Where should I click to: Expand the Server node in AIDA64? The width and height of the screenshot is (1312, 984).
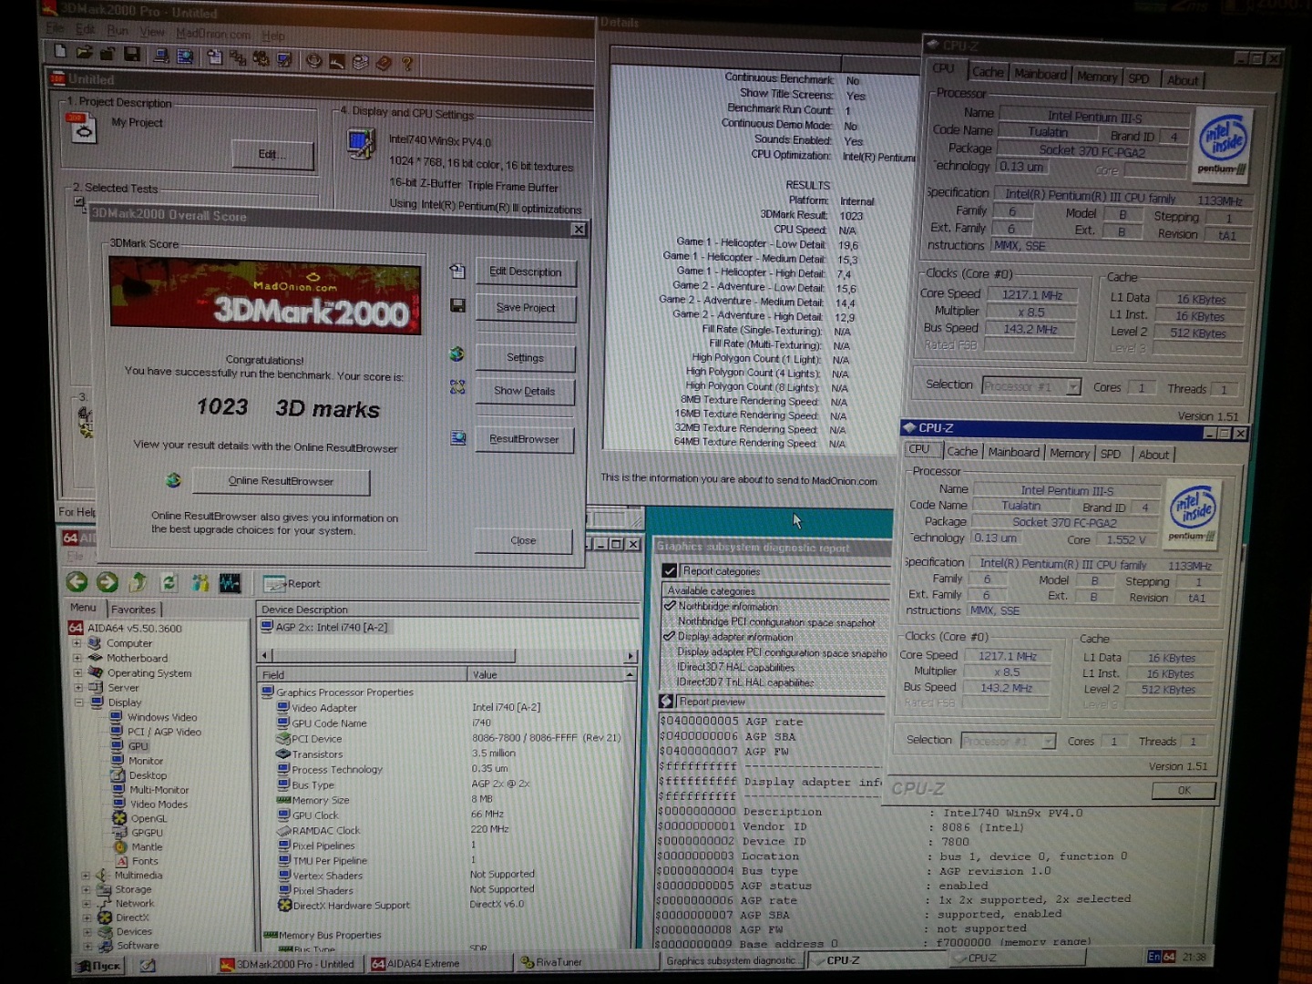click(x=78, y=688)
